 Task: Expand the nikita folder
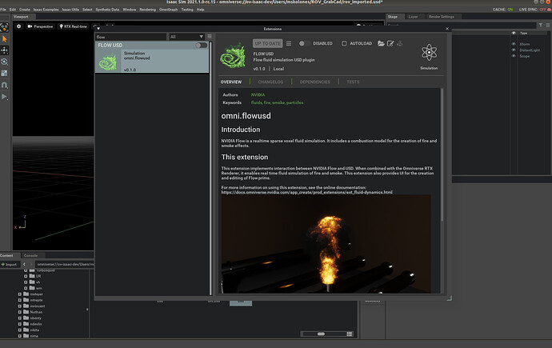tap(20, 330)
